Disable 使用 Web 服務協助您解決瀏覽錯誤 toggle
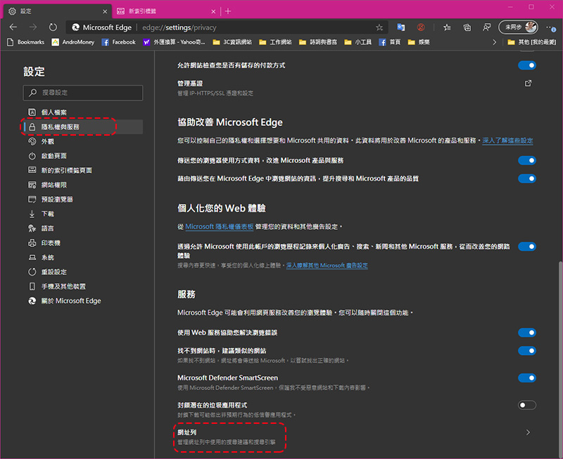This screenshot has height=459, width=563. click(526, 332)
